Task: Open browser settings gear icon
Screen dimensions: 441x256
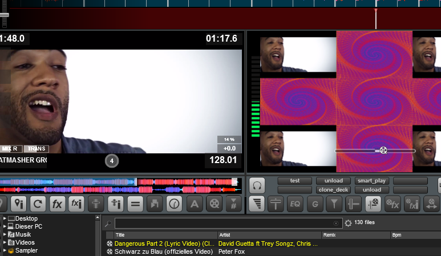Action: (x=348, y=223)
